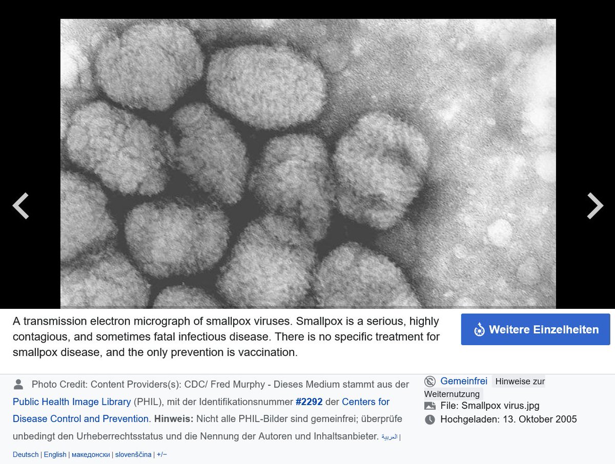
Task: Click 'File: Smallpox virus.jpg' text
Action: 490,406
